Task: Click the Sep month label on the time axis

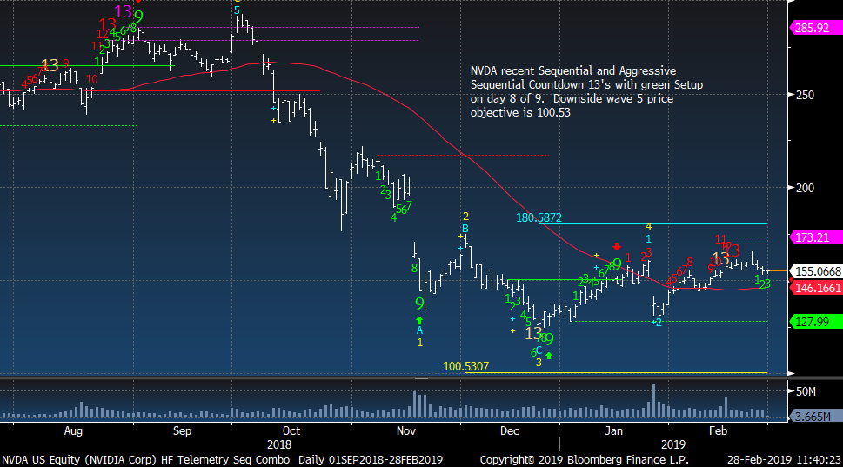Action: 182,431
